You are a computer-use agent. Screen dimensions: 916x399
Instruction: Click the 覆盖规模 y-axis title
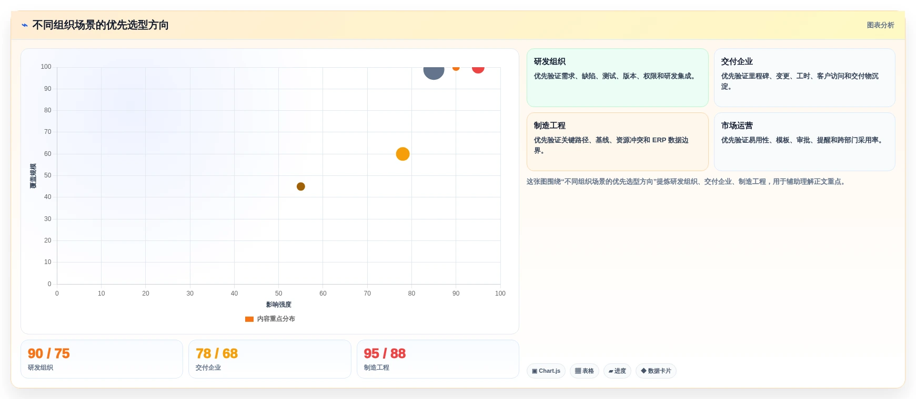33,176
